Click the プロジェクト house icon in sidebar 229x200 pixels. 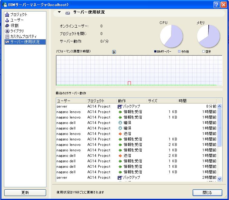[x=7, y=15]
